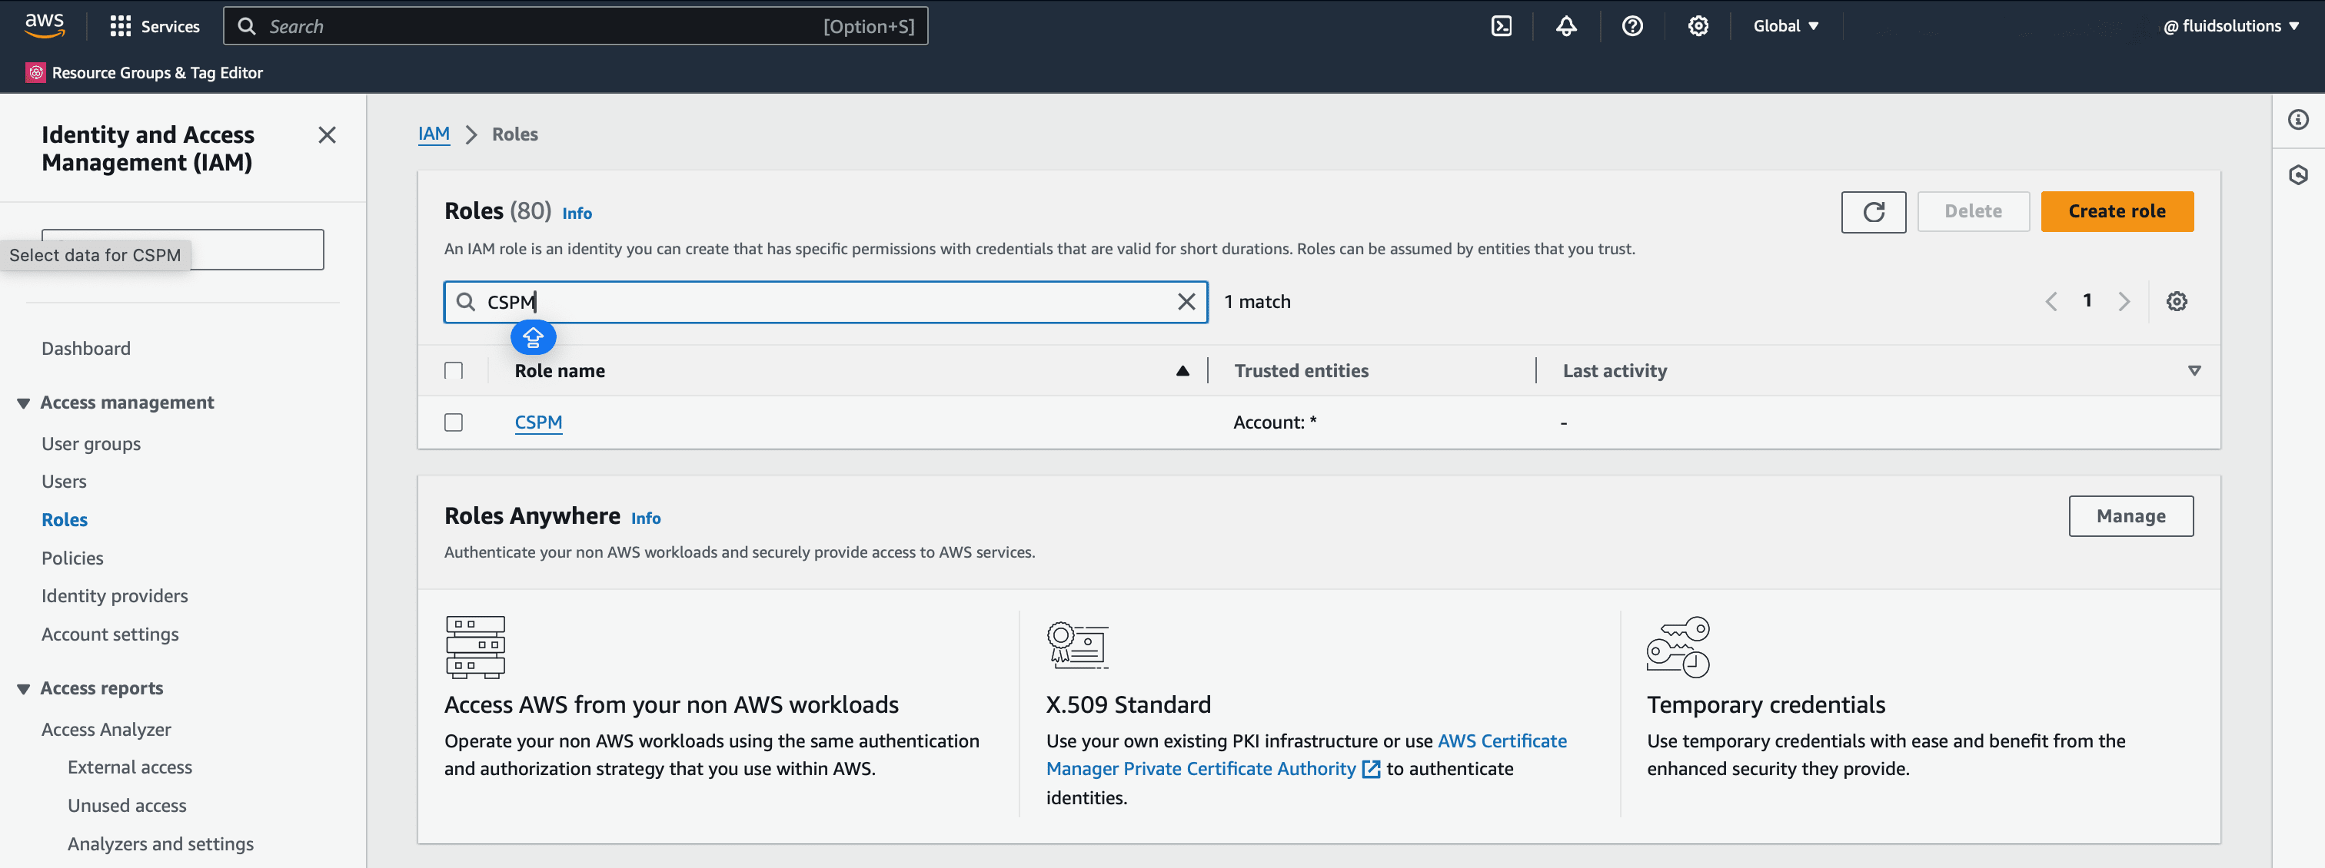Click the IAM breadcrumb link
The width and height of the screenshot is (2325, 868).
433,134
